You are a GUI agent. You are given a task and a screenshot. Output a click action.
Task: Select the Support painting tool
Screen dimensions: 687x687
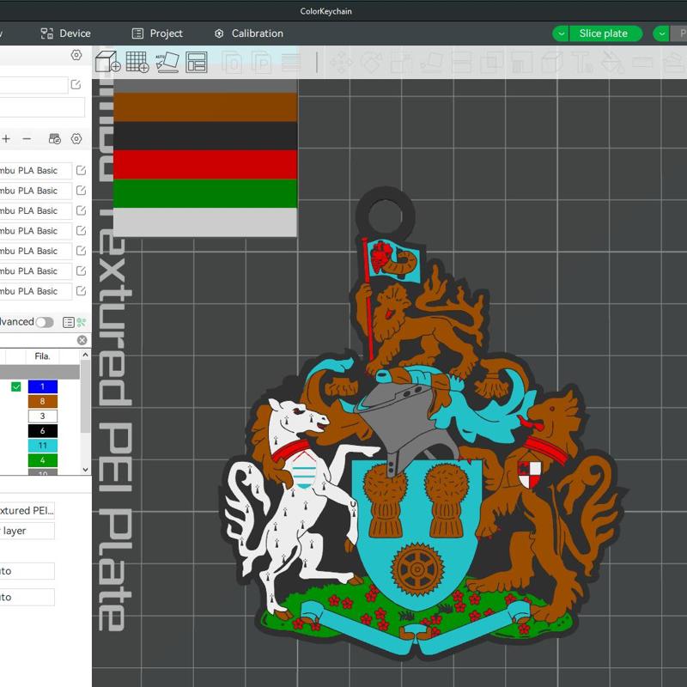[522, 62]
